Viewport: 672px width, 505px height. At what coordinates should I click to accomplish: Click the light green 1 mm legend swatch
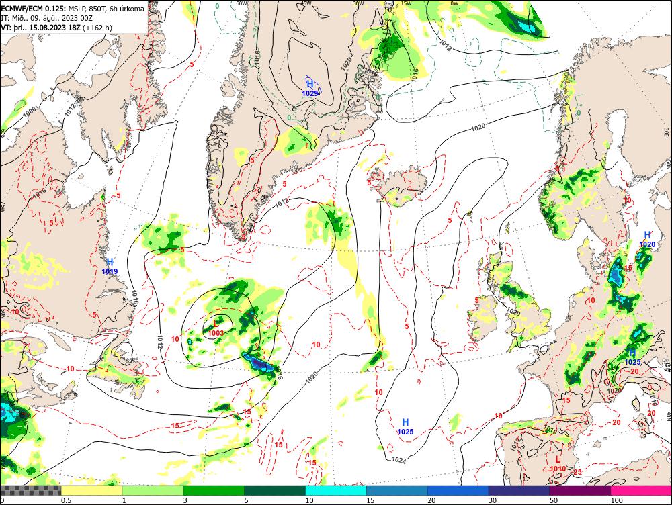coord(153,490)
